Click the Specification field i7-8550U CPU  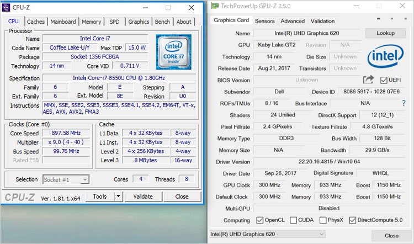119,78
